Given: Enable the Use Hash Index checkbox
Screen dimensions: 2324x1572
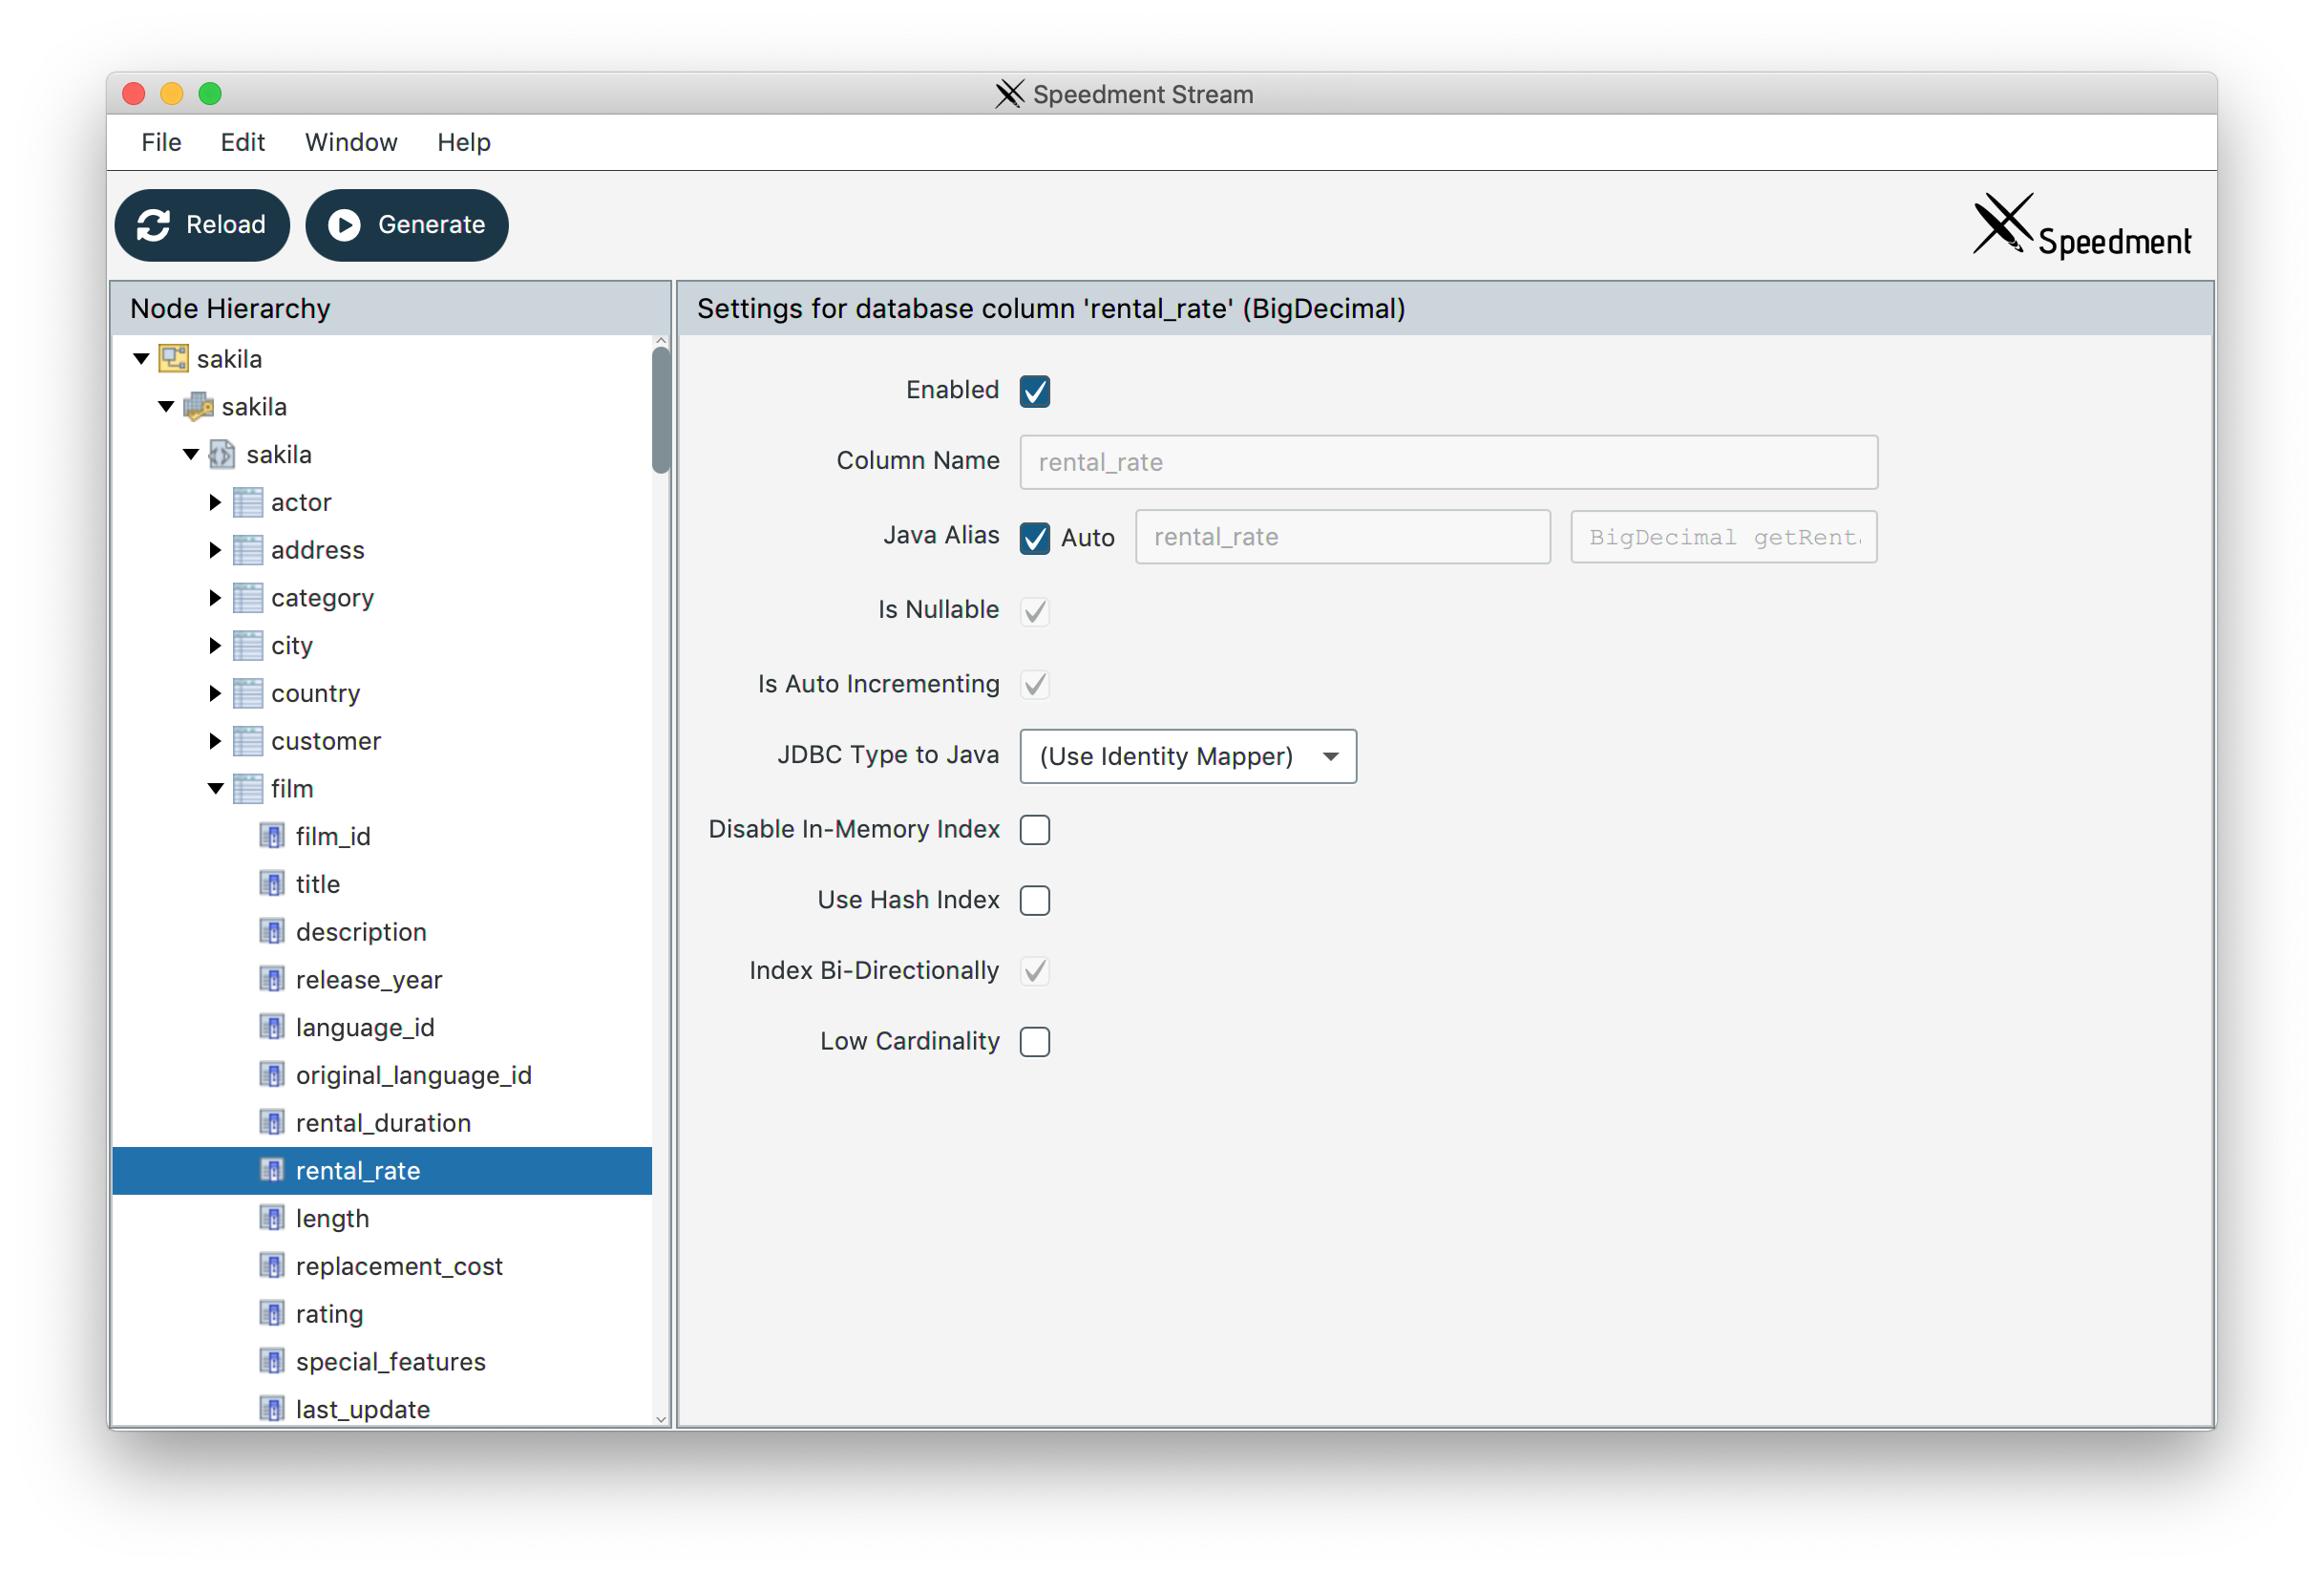Looking at the screenshot, I should [x=1035, y=900].
